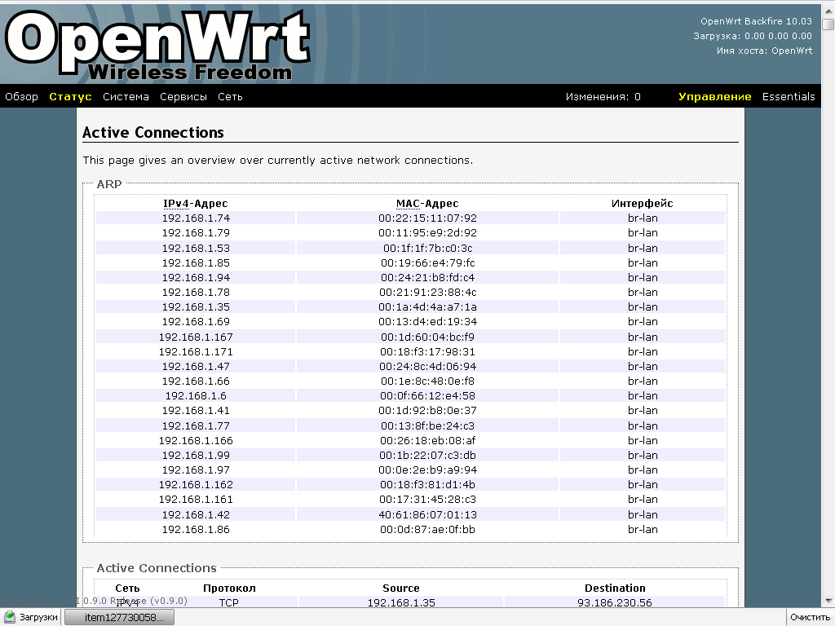
Task: Go to the Сеть menu
Action: [x=230, y=97]
